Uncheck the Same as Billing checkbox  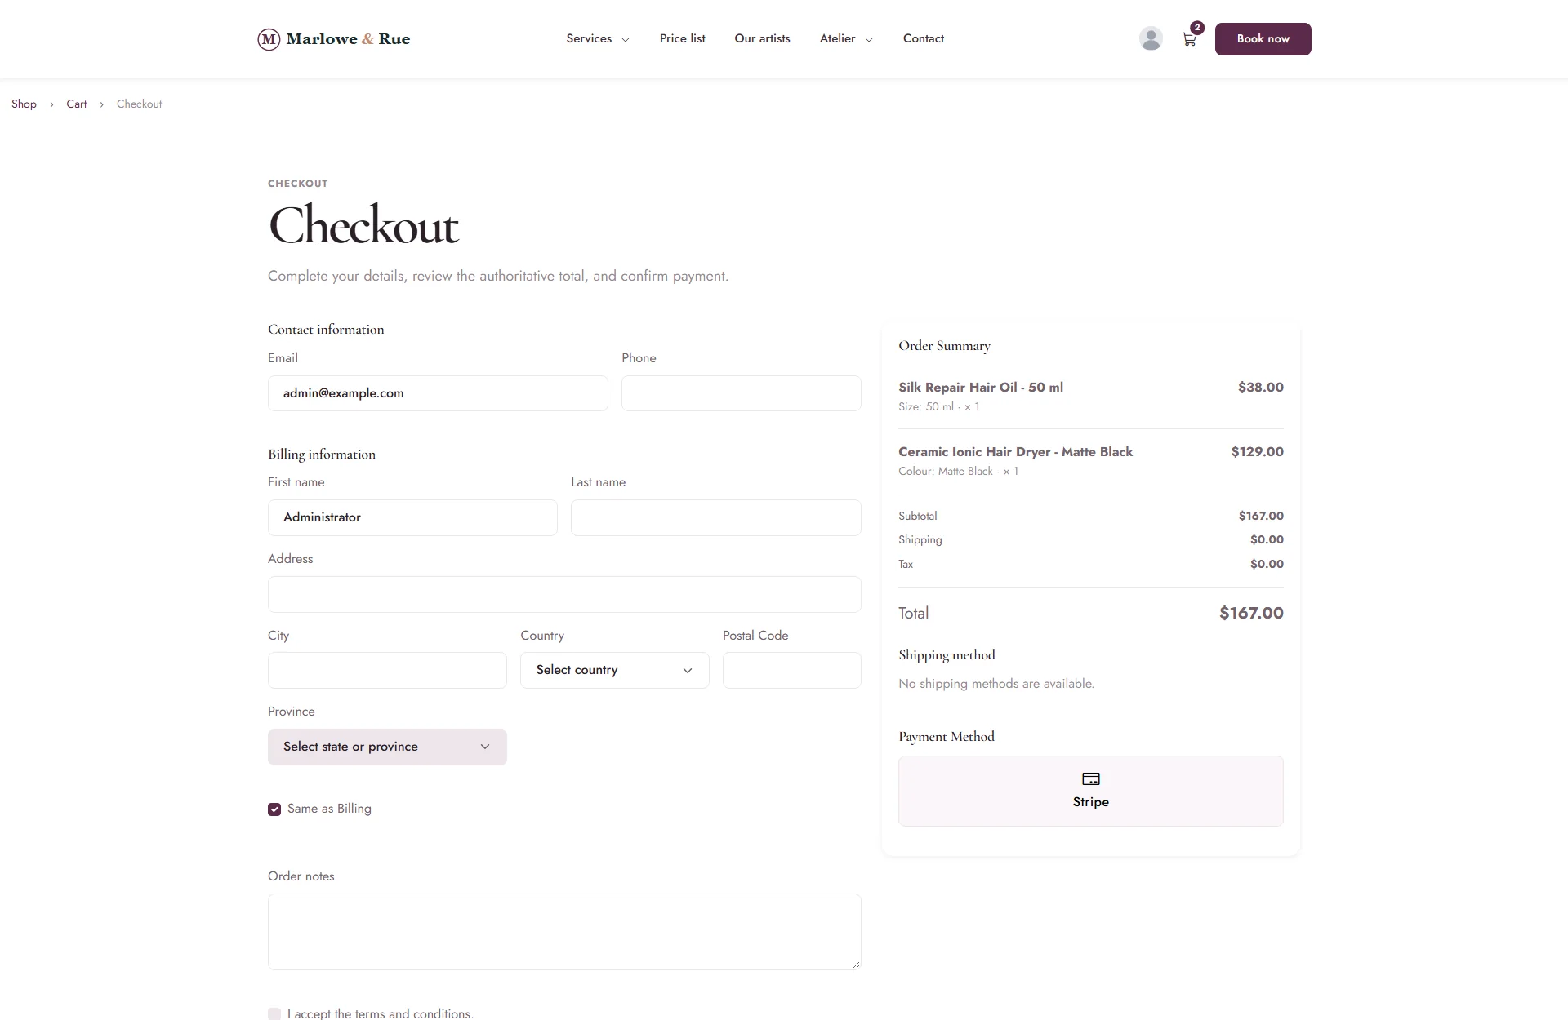[x=274, y=809]
